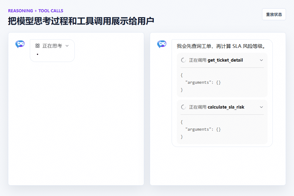Click the message 我会先查询工单，再计算 SLA 风险等级
This screenshot has width=294, height=196.
click(x=221, y=46)
